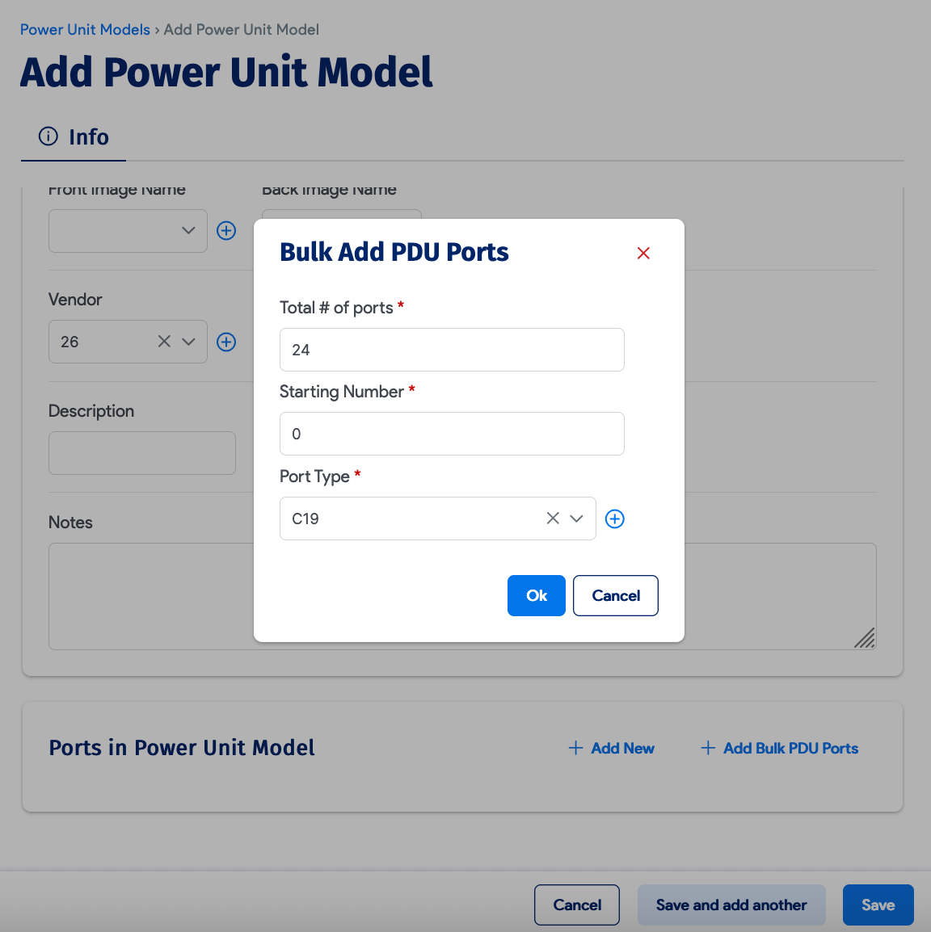931x932 pixels.
Task: Cancel the bulk add dialog
Action: [x=615, y=595]
